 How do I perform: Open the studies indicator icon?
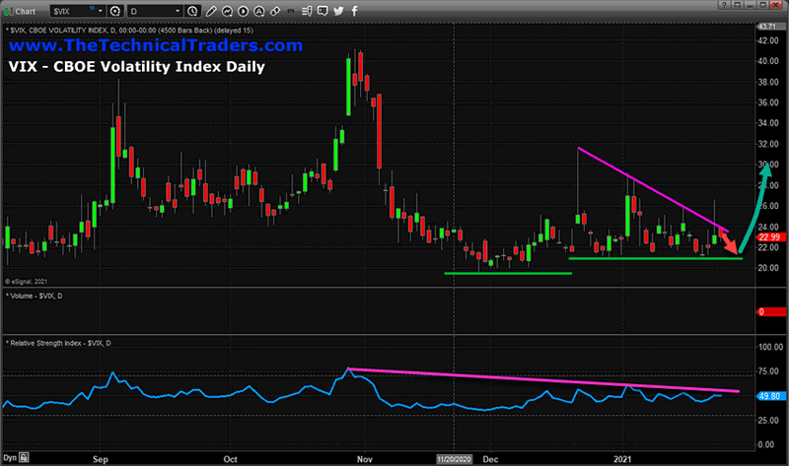[228, 11]
